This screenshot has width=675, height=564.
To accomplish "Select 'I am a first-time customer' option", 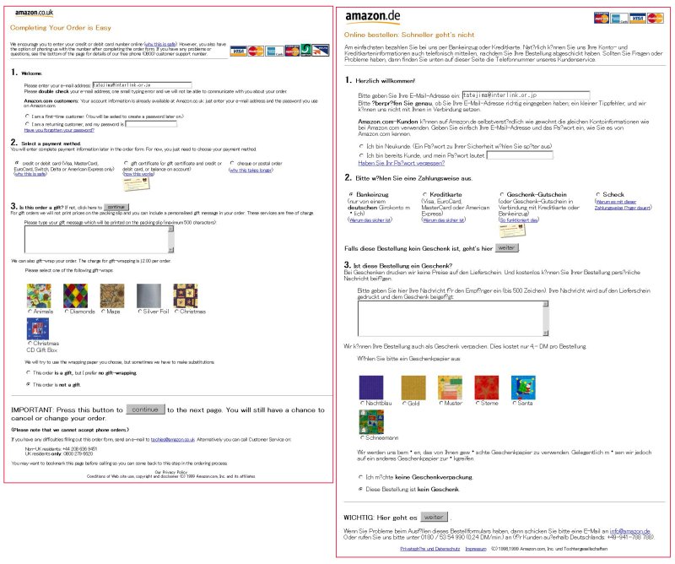I will tap(28, 117).
